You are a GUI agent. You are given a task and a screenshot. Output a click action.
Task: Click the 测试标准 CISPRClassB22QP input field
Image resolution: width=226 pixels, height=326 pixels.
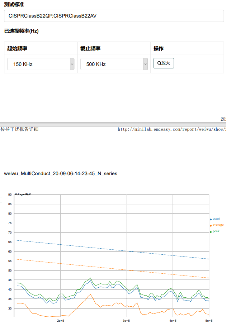tap(114, 16)
